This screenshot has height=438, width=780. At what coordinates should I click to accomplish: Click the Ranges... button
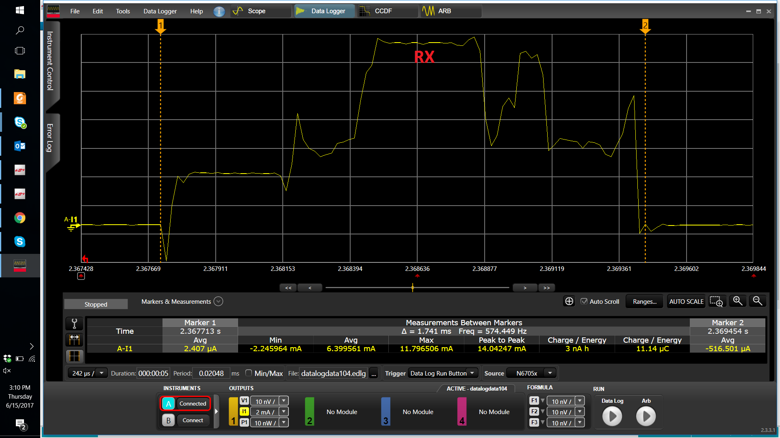pyautogui.click(x=644, y=301)
